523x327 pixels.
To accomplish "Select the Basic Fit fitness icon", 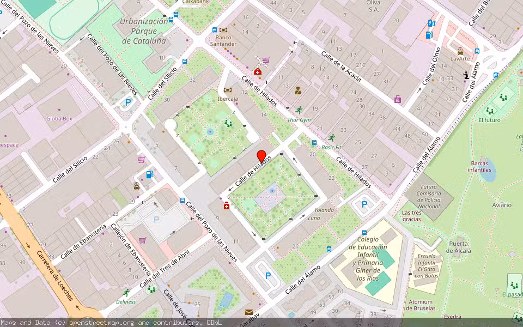I will (x=332, y=138).
